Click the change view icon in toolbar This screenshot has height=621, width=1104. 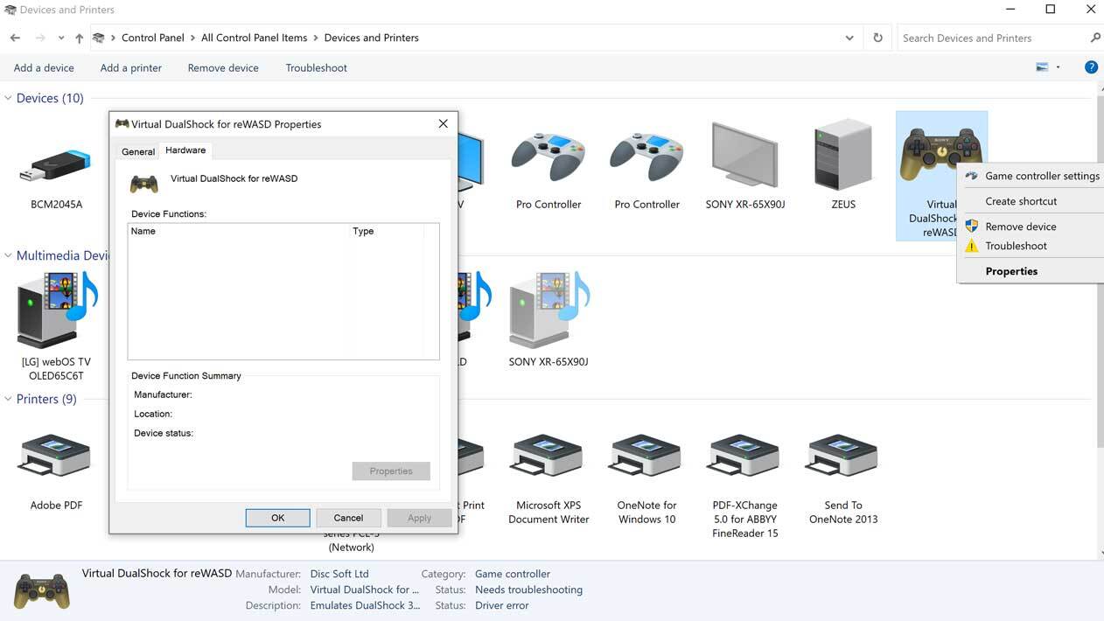tap(1042, 67)
